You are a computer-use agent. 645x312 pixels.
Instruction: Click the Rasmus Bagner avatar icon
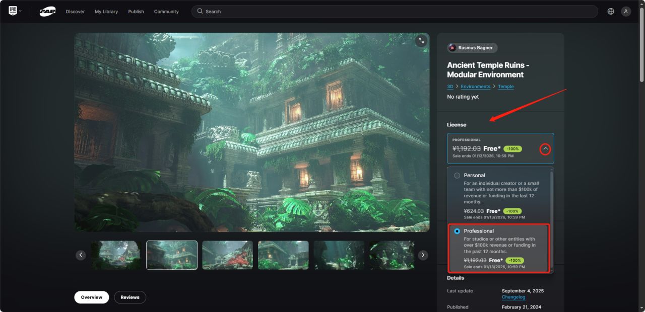(x=453, y=48)
